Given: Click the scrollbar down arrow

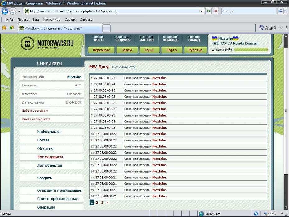Looking at the screenshot, I should click(286, 207).
